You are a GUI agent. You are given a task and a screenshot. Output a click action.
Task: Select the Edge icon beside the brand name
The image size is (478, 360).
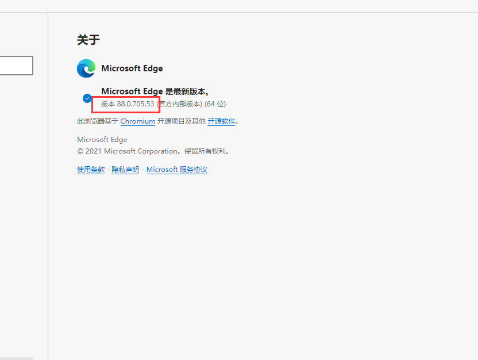[86, 68]
